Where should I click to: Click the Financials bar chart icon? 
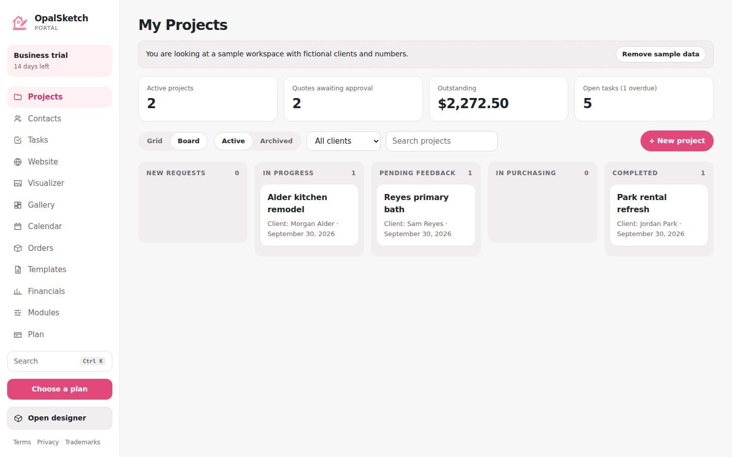[18, 291]
